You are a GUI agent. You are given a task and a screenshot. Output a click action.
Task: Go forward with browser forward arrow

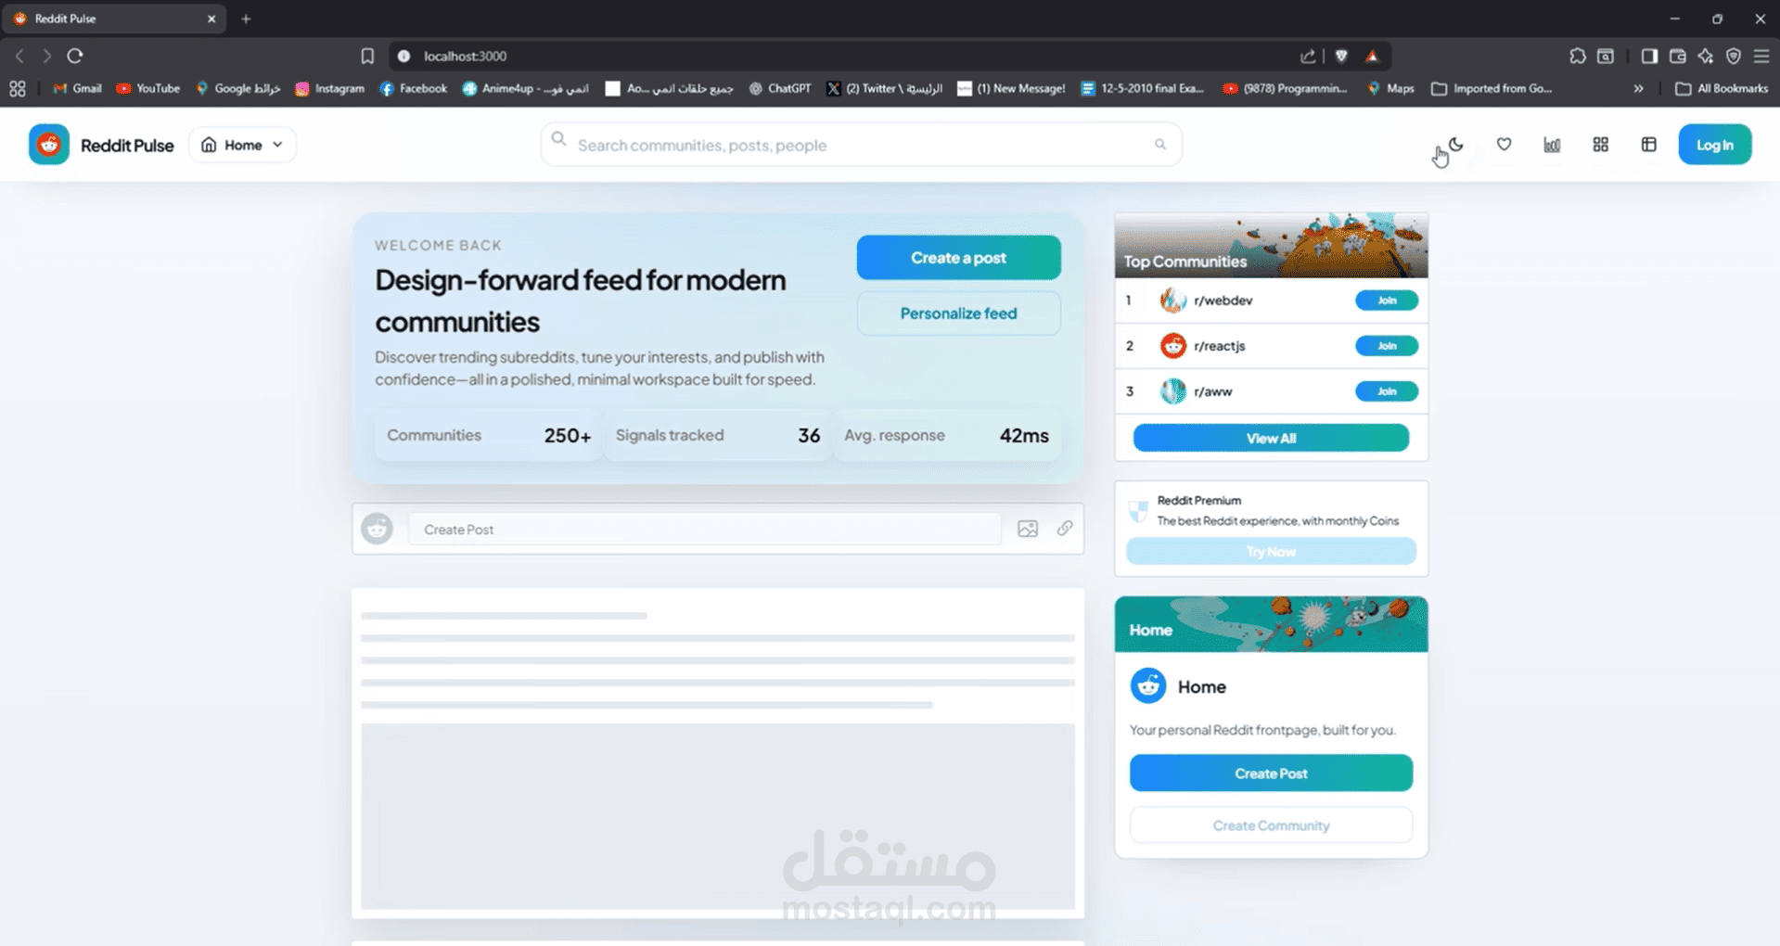pos(46,56)
